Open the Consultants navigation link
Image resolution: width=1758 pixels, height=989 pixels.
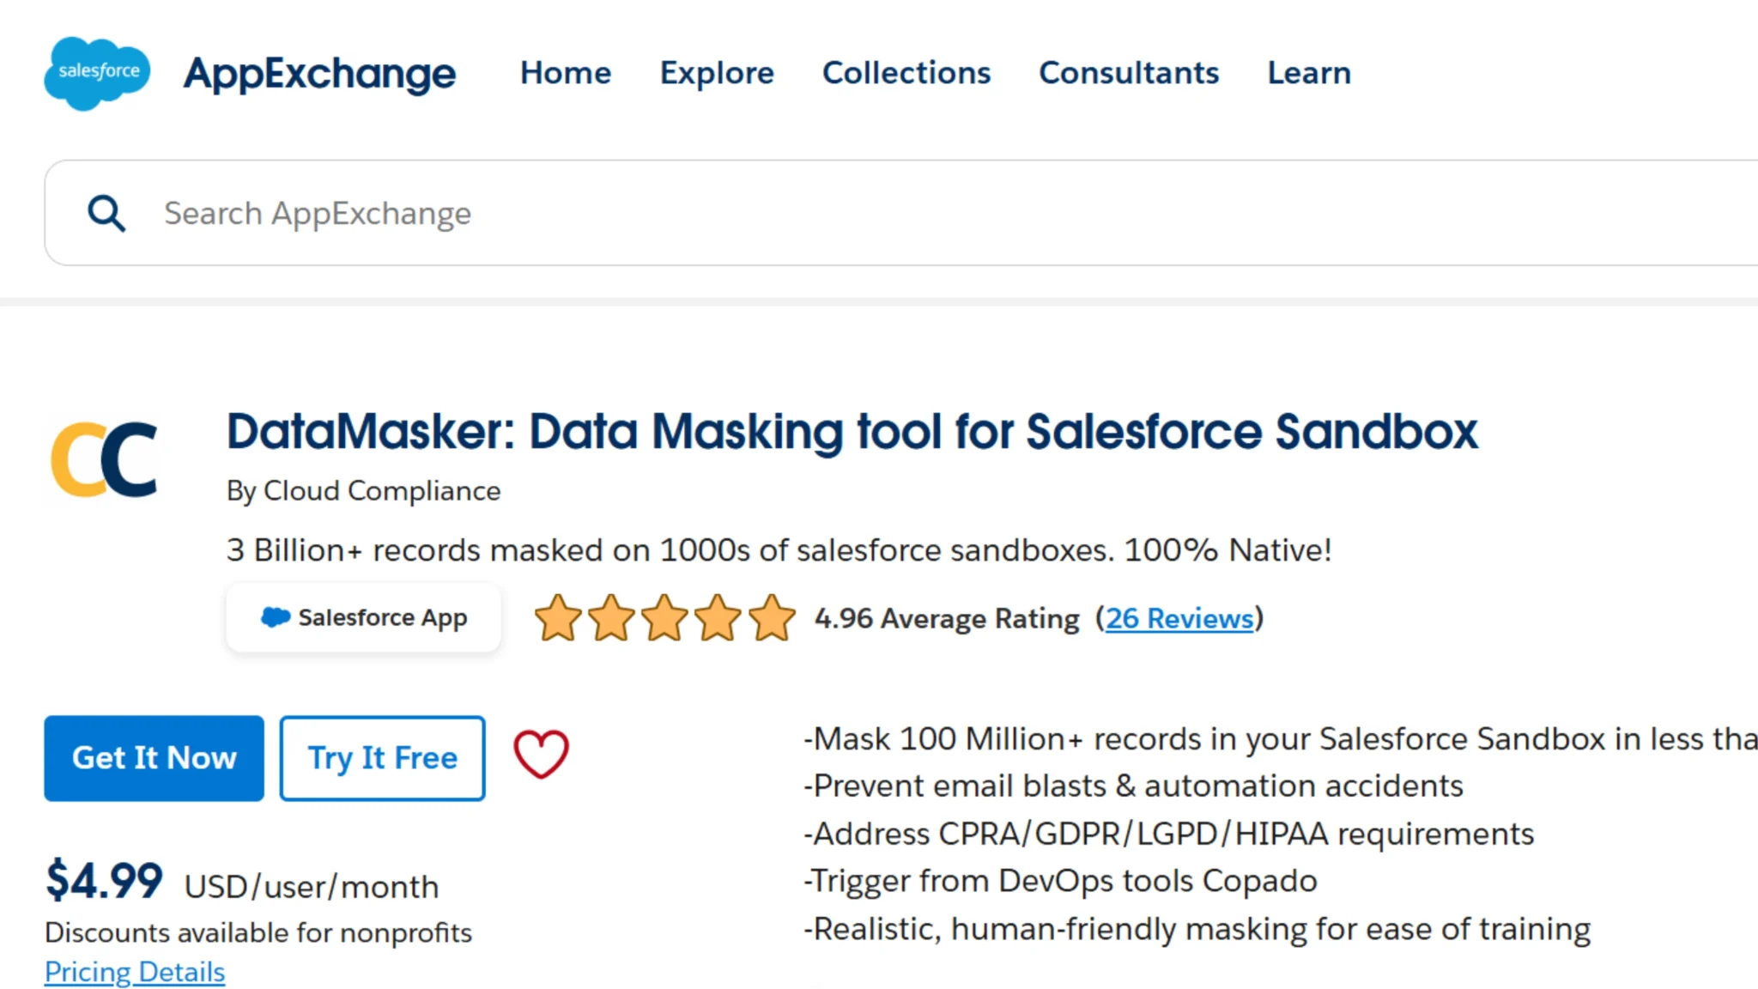[x=1129, y=73]
